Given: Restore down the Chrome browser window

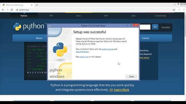Looking at the screenshot, I should click(x=178, y=4).
